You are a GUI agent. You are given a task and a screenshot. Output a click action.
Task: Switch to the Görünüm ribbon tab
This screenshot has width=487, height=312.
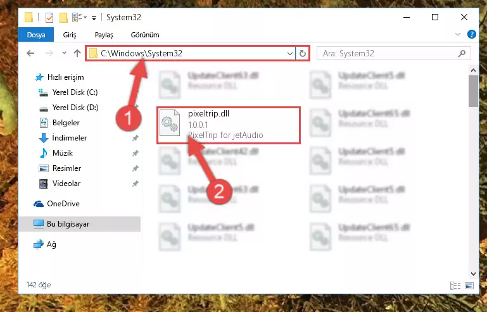145,35
